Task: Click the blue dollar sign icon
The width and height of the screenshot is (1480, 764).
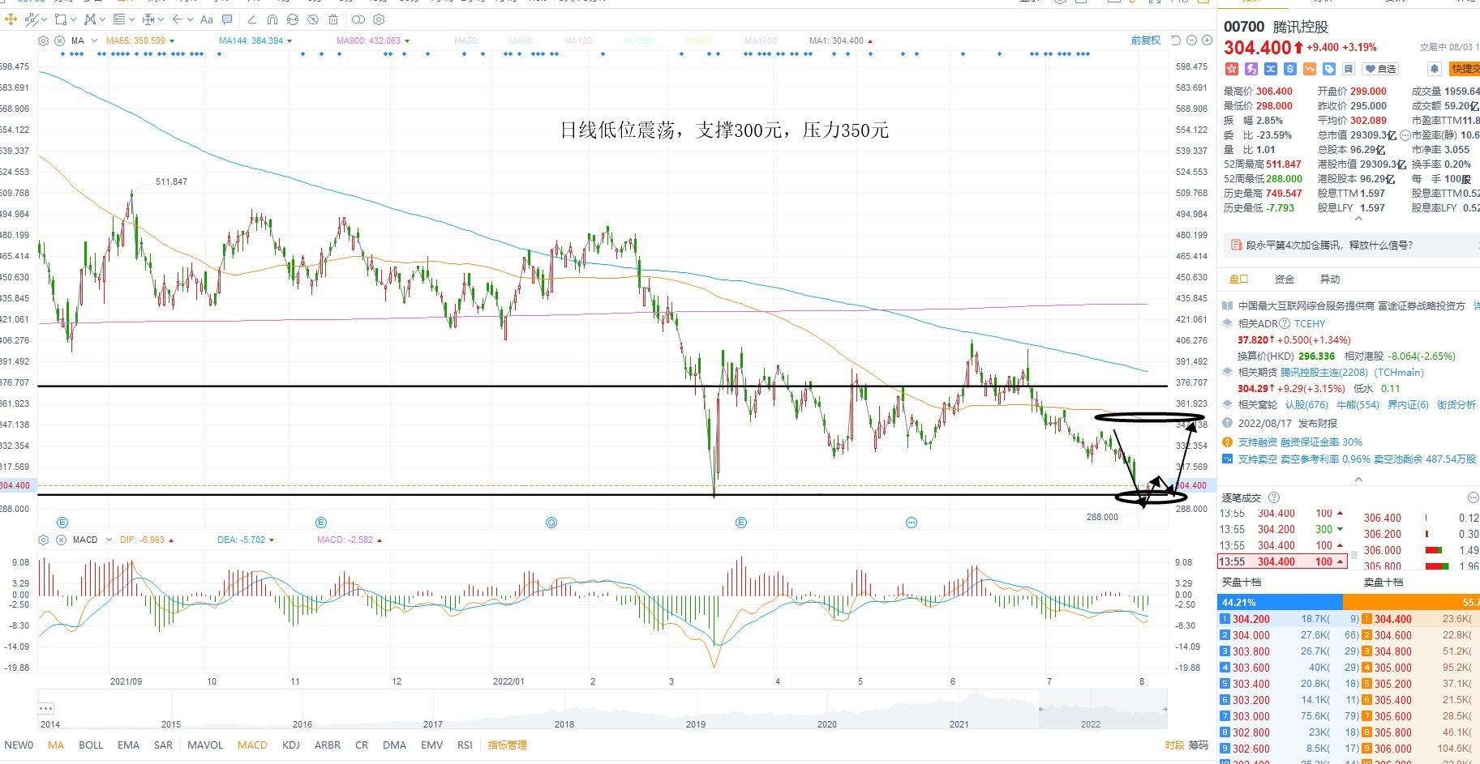Action: click(x=1290, y=69)
